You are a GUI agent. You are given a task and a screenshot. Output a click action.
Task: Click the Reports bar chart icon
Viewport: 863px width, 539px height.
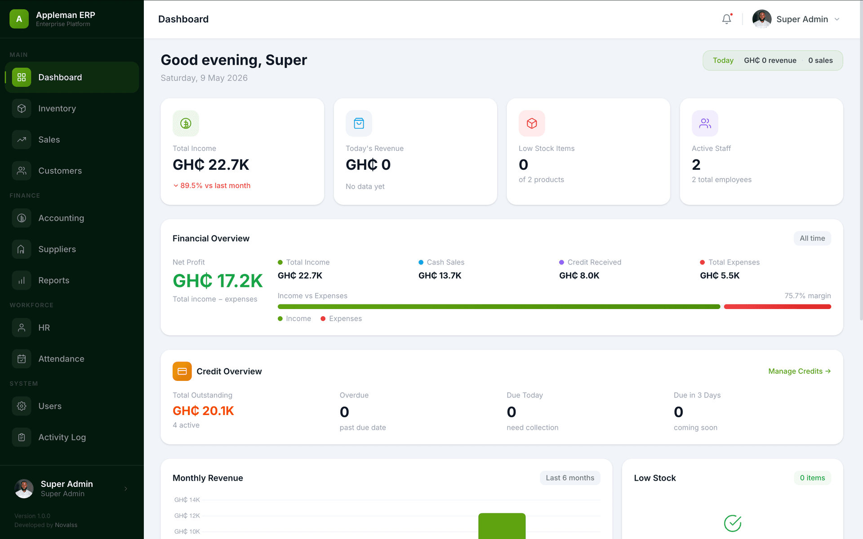click(22, 280)
